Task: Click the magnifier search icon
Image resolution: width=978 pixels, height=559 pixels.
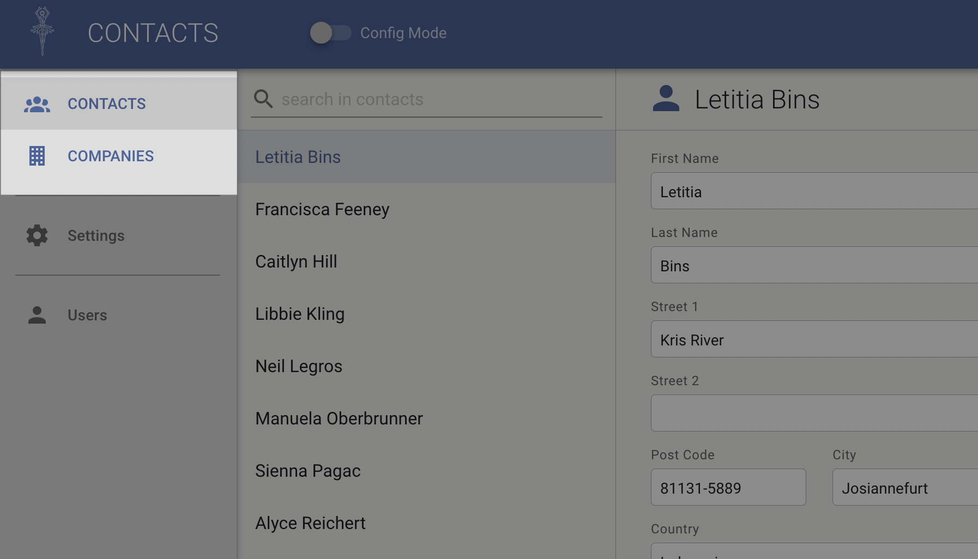Action: click(263, 99)
